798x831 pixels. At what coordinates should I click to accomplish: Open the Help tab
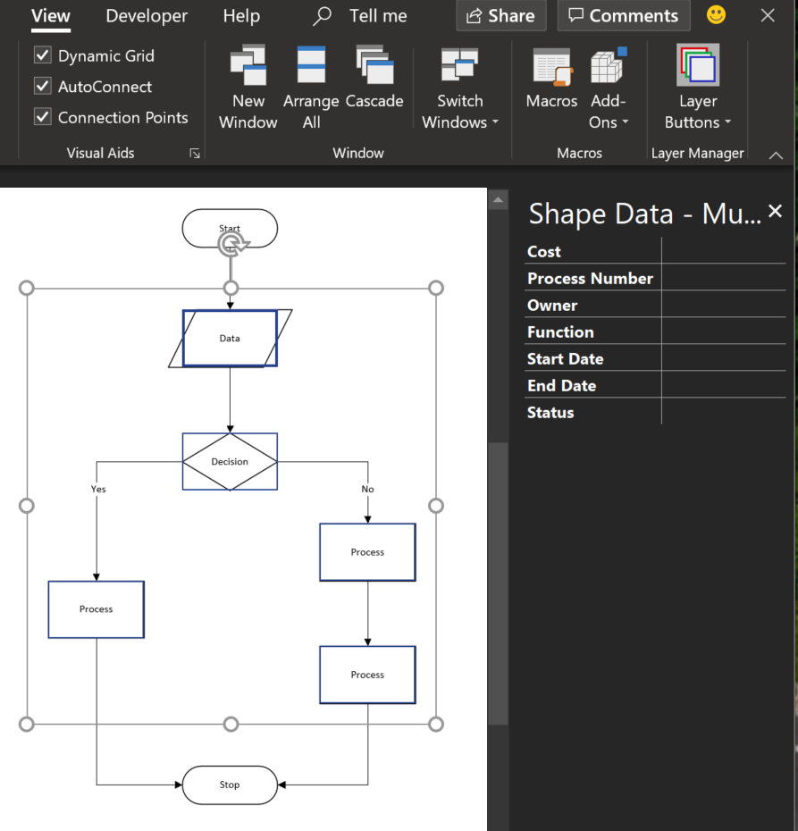tap(241, 16)
